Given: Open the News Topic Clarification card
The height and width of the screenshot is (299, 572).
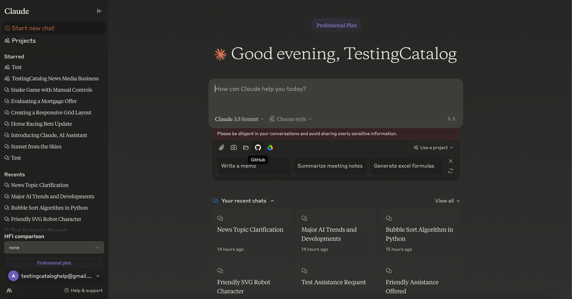Looking at the screenshot, I should (x=251, y=234).
